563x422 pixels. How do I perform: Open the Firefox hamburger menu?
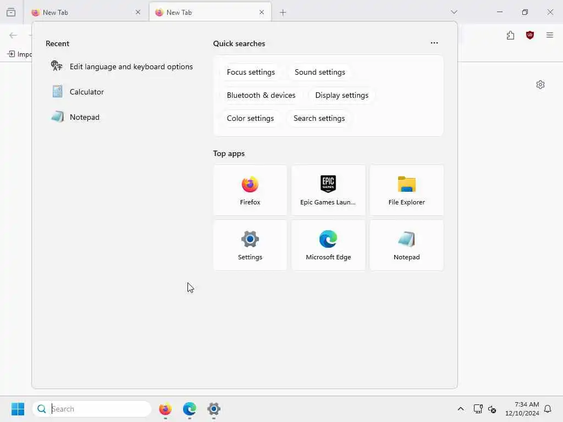pos(549,35)
